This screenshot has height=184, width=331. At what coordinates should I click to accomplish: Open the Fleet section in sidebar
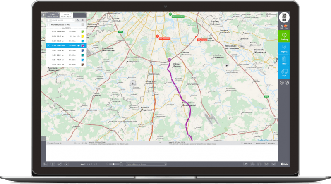tap(284, 73)
